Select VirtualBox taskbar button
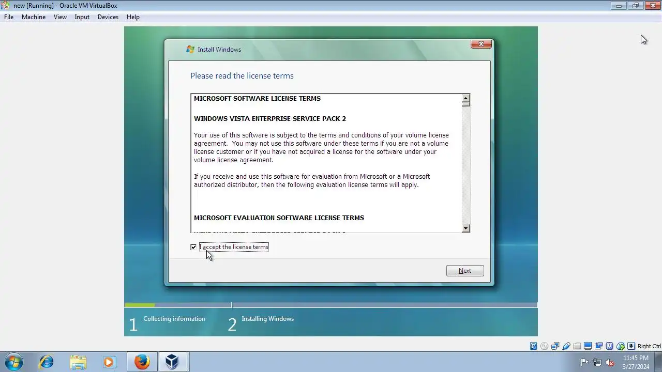 click(172, 362)
